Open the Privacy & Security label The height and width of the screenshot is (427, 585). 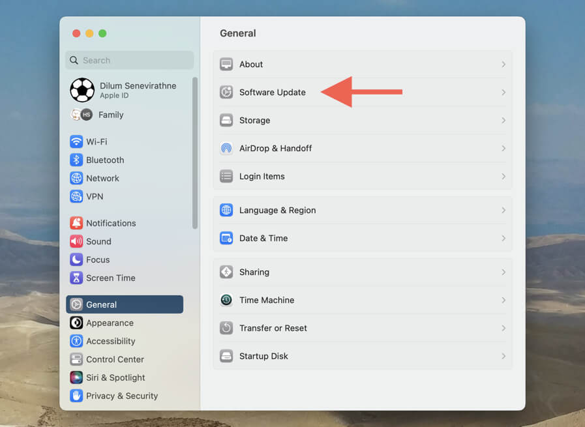(122, 396)
